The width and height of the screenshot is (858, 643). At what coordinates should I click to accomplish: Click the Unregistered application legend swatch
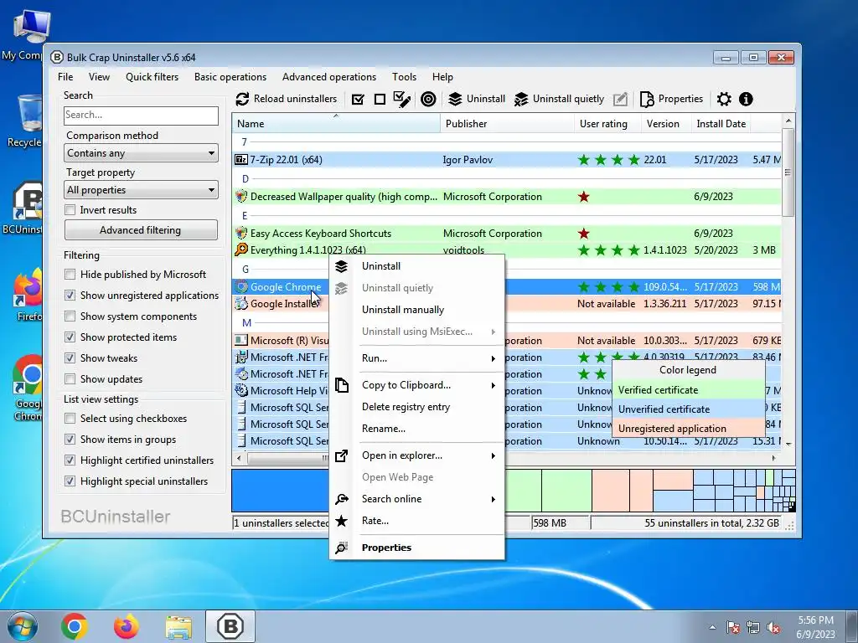[x=689, y=429]
